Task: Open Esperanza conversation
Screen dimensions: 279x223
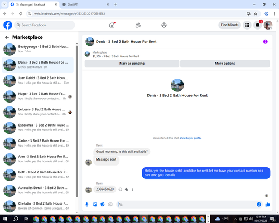Action: [x=37, y=128]
